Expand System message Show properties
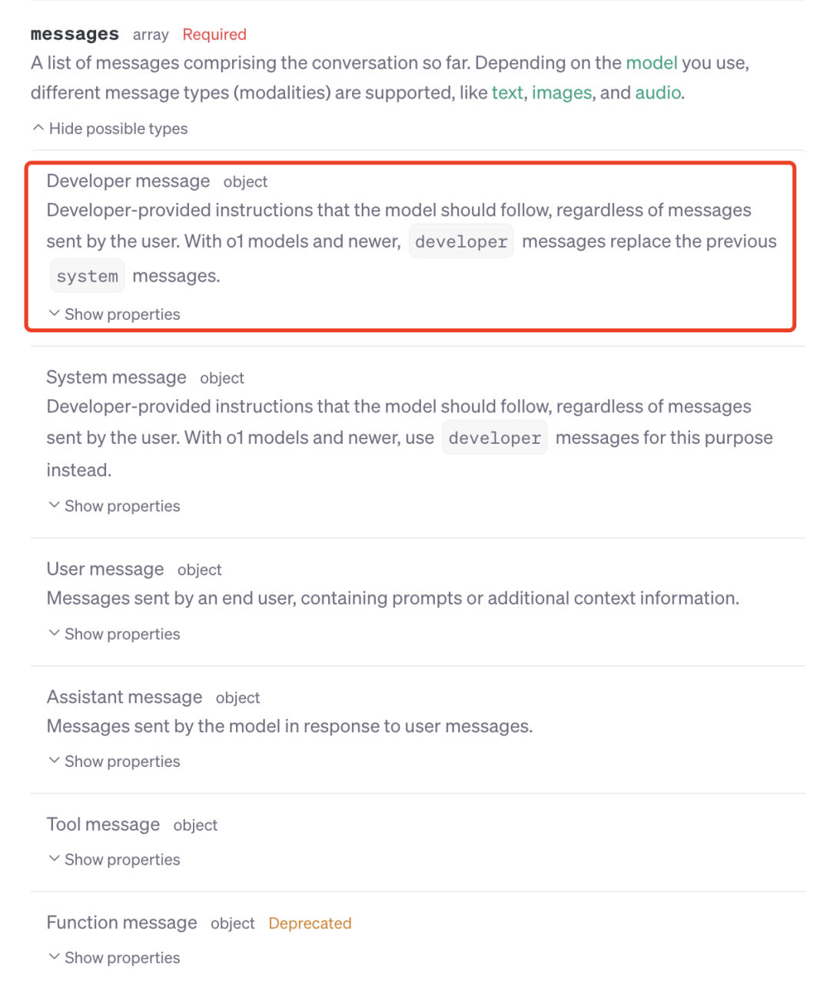The height and width of the screenshot is (1003, 830). 114,506
